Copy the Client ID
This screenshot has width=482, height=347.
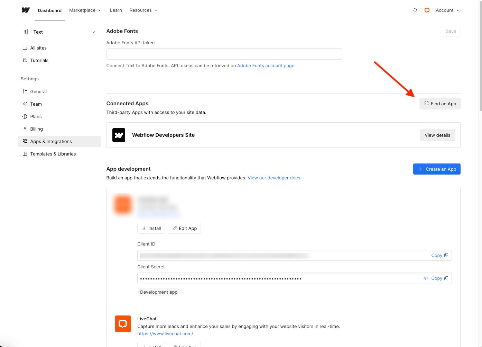[439, 255]
